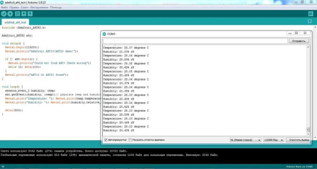The image size is (317, 169).
Task: Click the Arduino logo in COM3 window title
Action: 104,34
